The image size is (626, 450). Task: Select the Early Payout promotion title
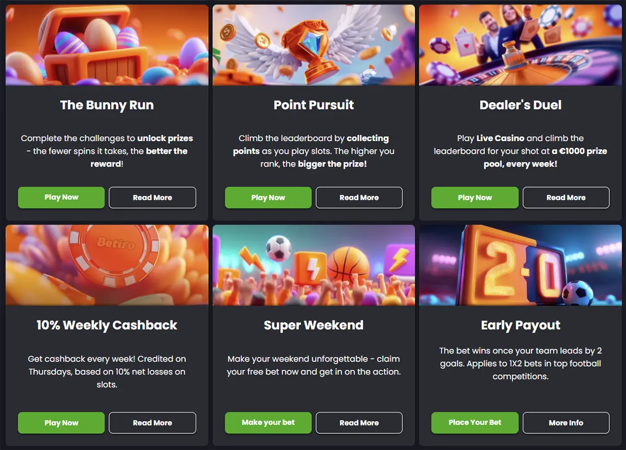coord(520,325)
